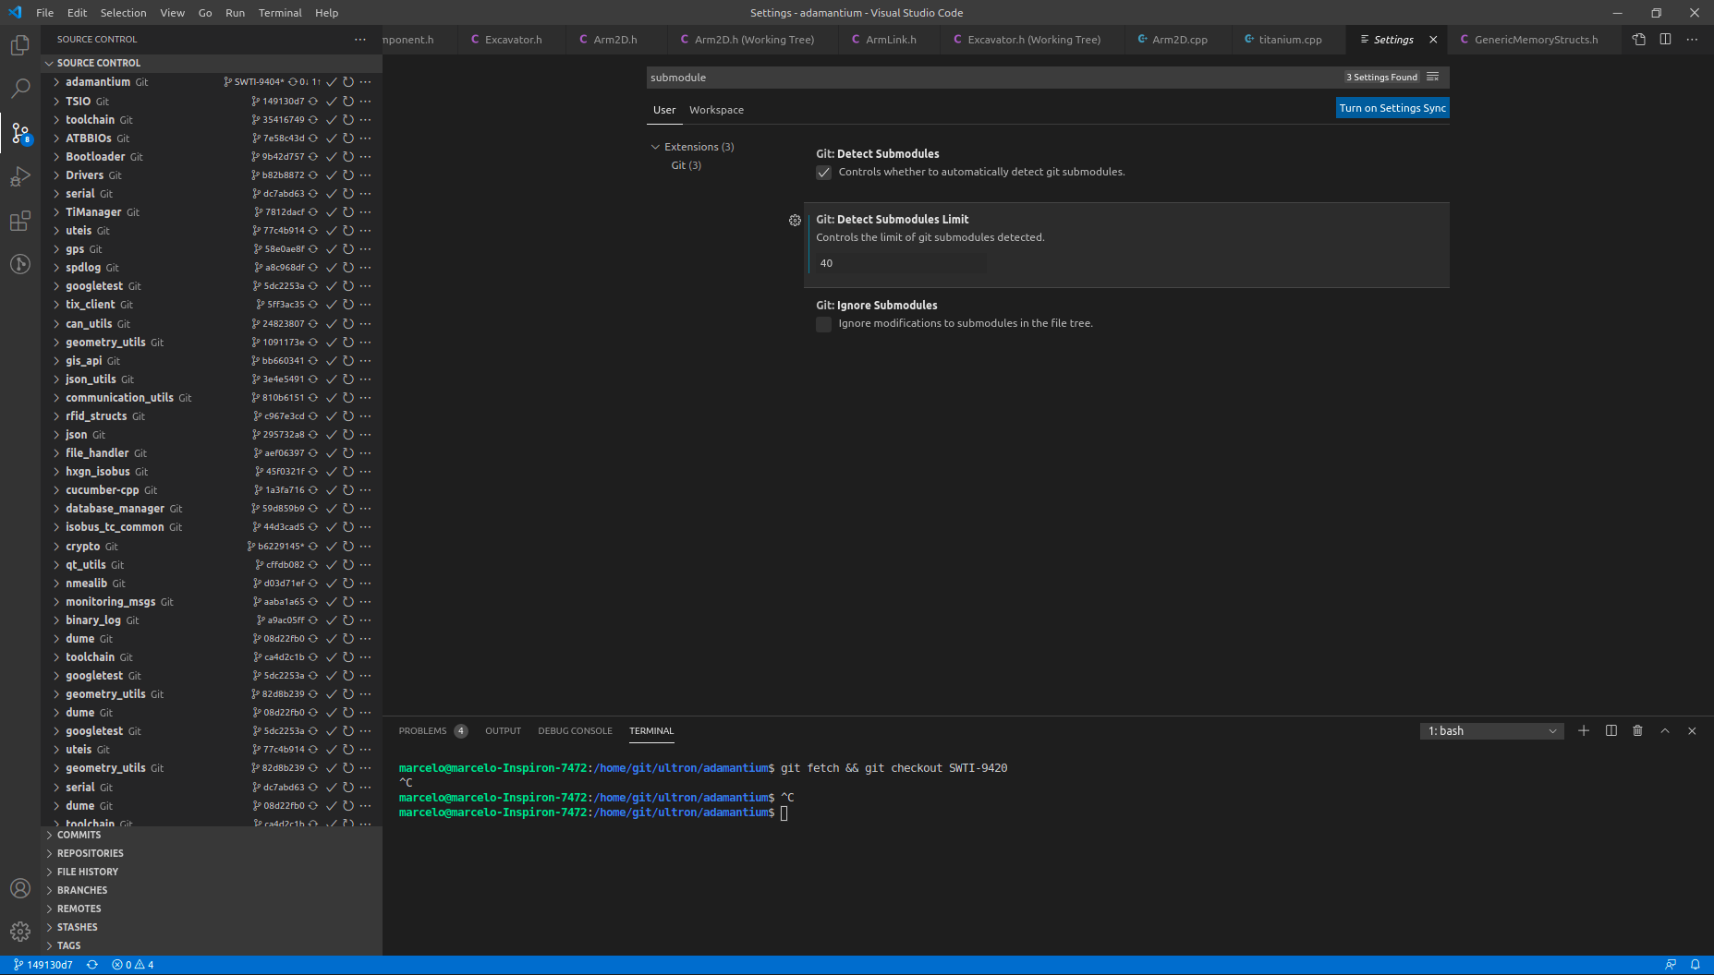Open the 1: bash terminal dropdown
Viewport: 1714px width, 975px height.
[1490, 730]
